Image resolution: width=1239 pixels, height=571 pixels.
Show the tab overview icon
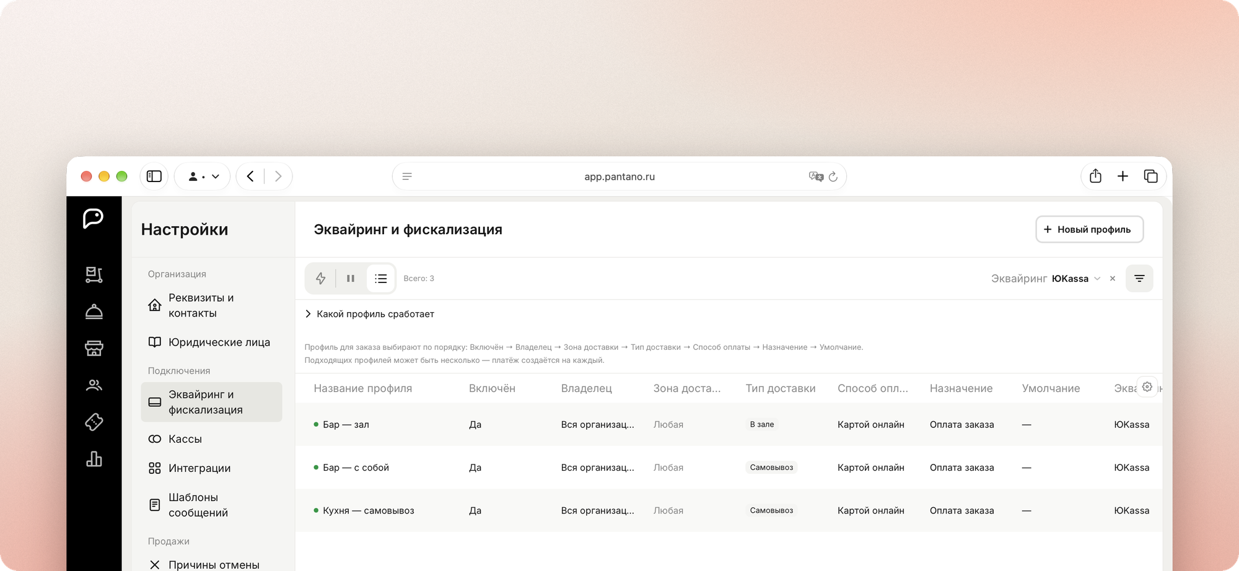click(x=1150, y=177)
